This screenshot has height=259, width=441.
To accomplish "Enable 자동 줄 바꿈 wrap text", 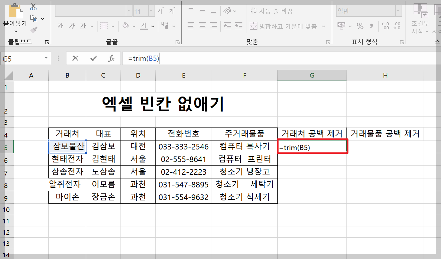I will (x=271, y=11).
